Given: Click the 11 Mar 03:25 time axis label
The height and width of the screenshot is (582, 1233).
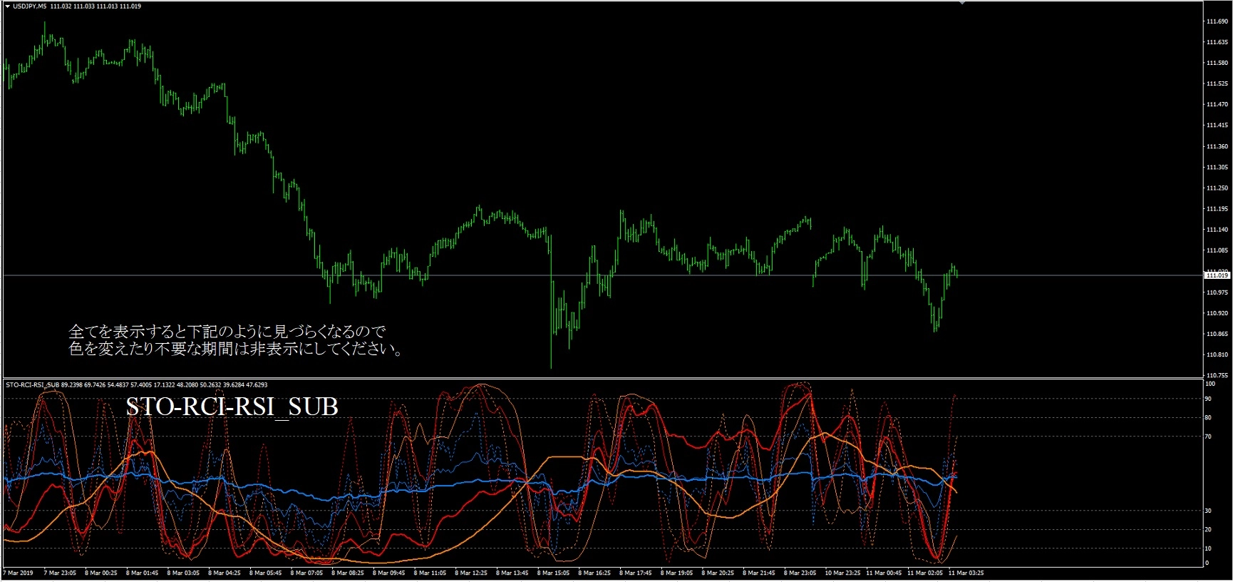Looking at the screenshot, I should coord(966,573).
